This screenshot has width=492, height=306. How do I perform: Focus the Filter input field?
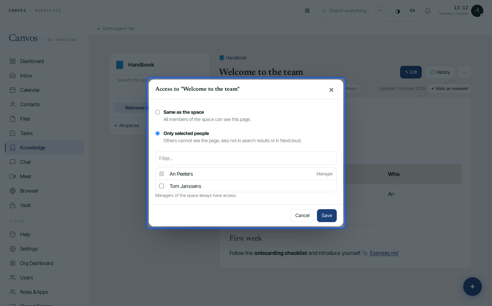[246, 158]
